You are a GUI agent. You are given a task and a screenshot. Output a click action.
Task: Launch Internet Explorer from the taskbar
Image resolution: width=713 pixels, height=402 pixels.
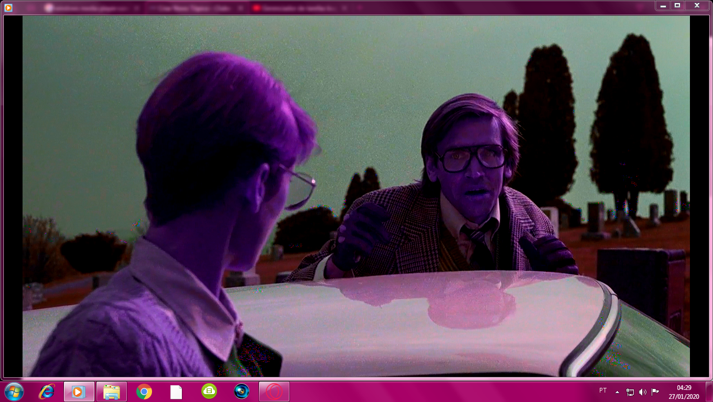(47, 392)
